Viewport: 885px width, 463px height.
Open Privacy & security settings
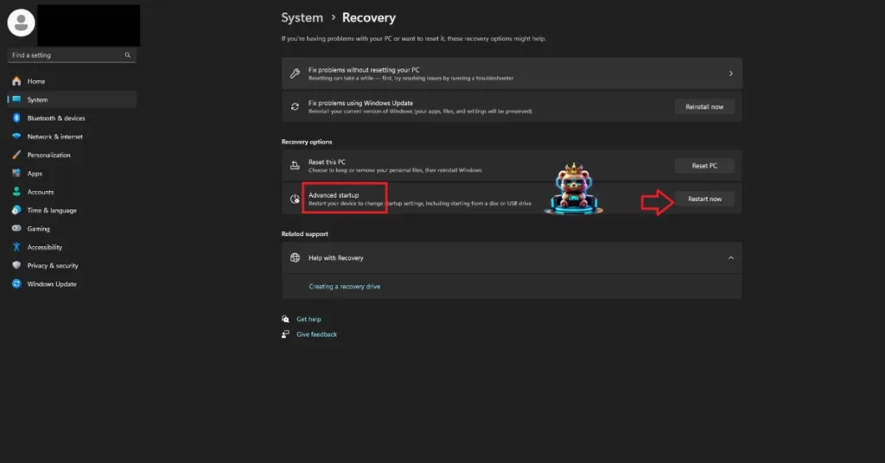[72, 265]
